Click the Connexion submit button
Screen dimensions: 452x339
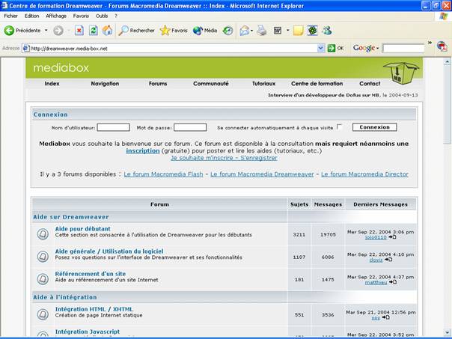click(374, 127)
